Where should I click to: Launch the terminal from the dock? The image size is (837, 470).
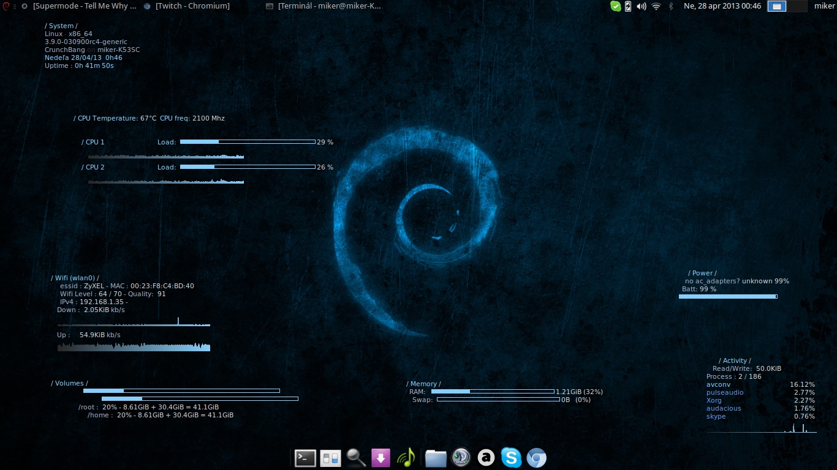click(x=305, y=458)
